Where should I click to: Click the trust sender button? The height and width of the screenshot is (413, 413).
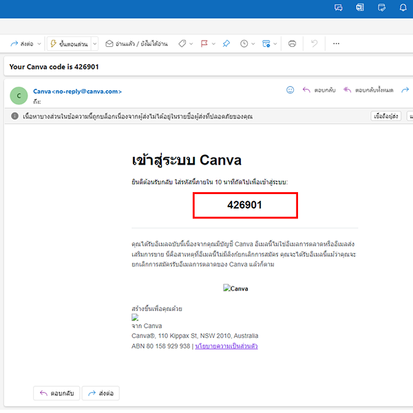(386, 116)
